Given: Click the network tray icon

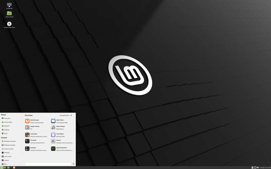Looking at the screenshot, I should tap(255, 167).
